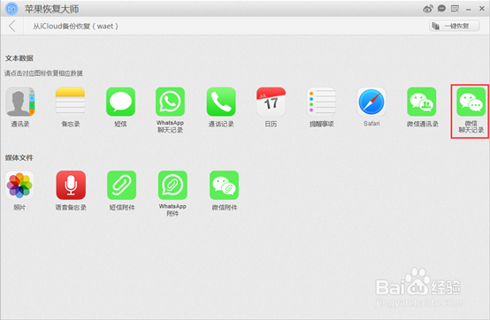Click the 日历 calendar icon

pyautogui.click(x=271, y=102)
